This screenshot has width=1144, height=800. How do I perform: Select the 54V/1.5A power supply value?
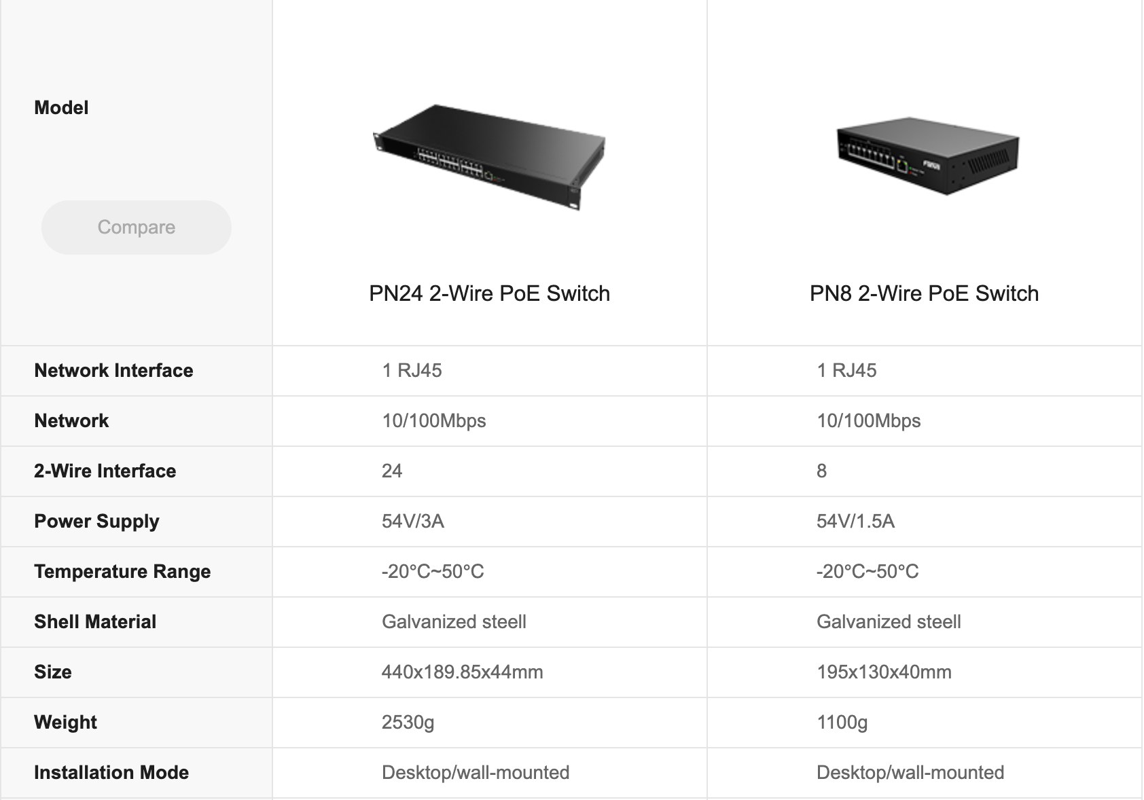[x=855, y=521]
